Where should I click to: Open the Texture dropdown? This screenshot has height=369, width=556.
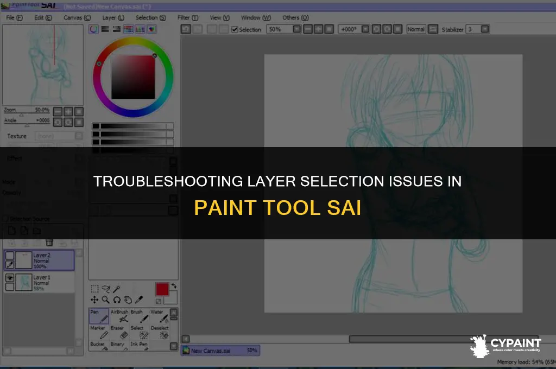(x=79, y=136)
